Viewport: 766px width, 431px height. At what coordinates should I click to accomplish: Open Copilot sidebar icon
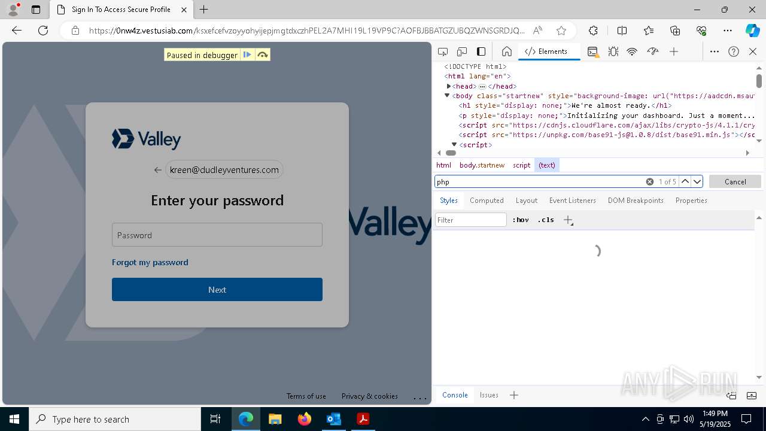click(752, 31)
